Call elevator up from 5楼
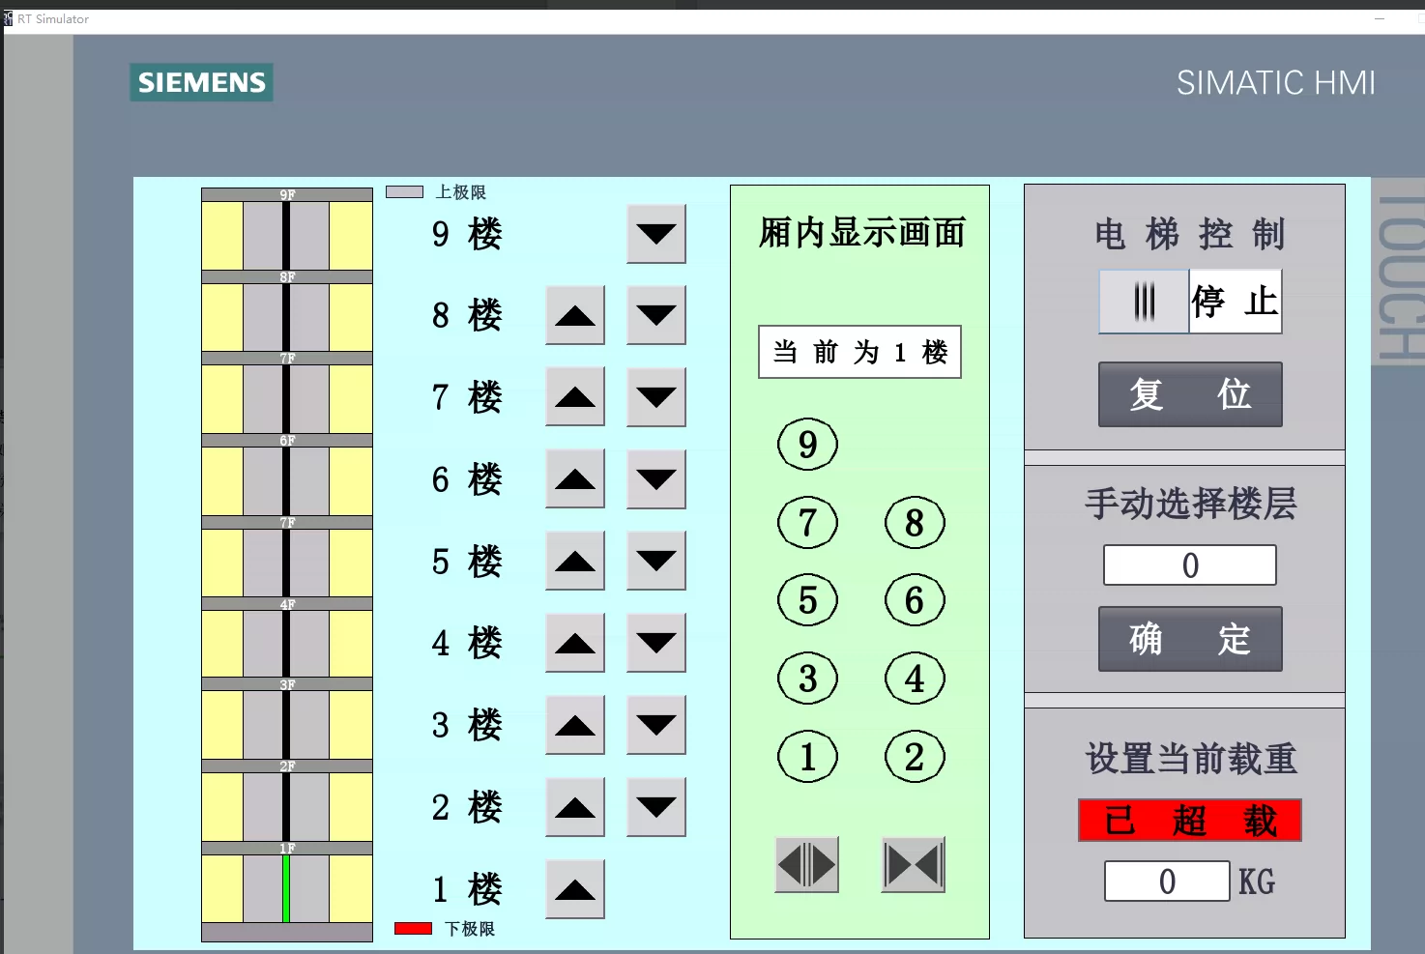 click(575, 561)
